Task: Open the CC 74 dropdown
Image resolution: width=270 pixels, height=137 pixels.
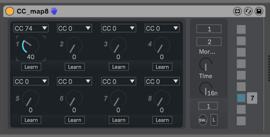Action: click(31, 28)
